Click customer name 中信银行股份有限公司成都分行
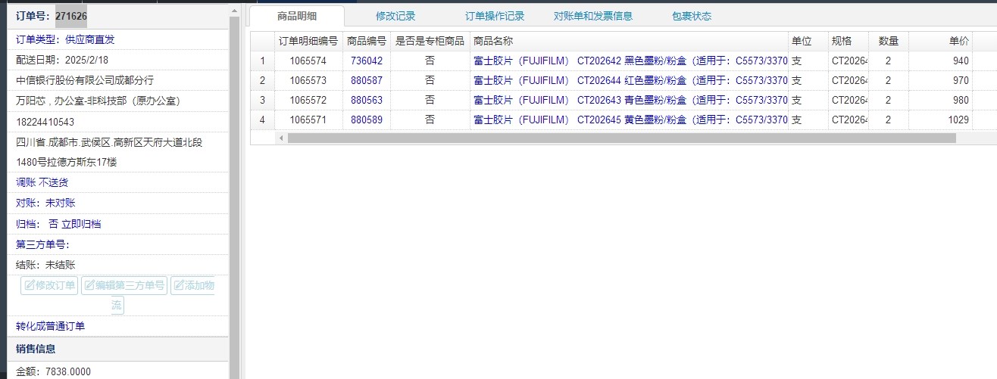This screenshot has height=379, width=997. click(85, 80)
